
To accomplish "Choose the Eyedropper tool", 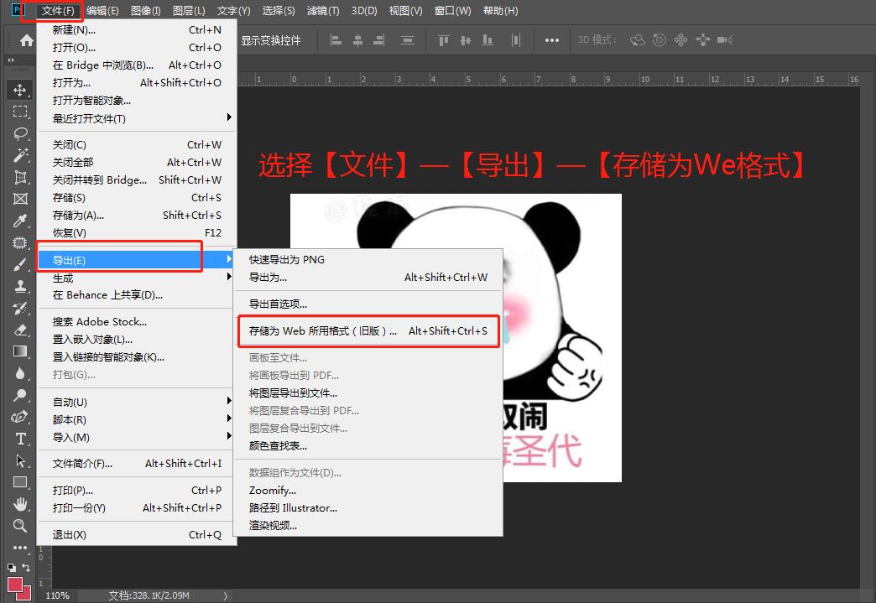I will click(x=20, y=221).
